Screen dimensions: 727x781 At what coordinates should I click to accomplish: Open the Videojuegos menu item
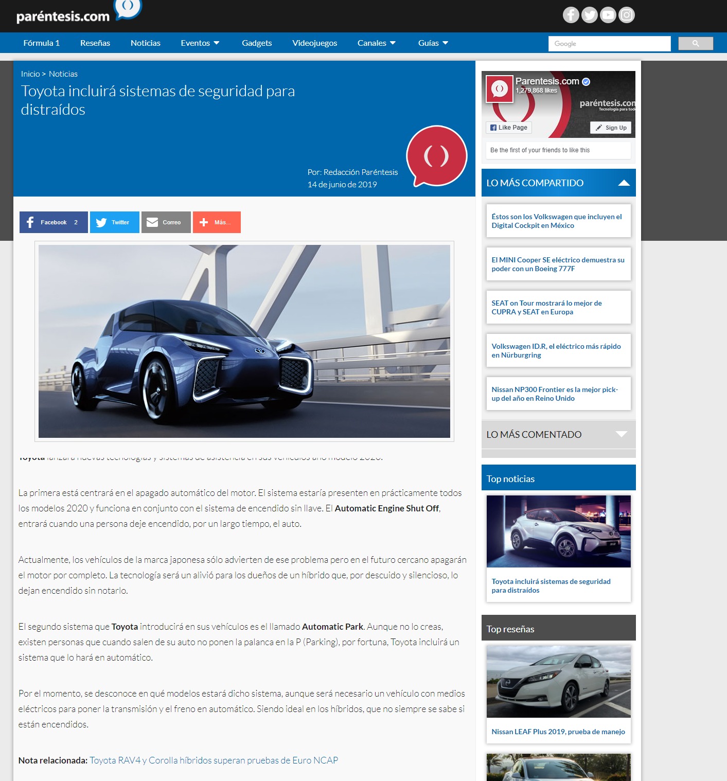[x=315, y=43]
